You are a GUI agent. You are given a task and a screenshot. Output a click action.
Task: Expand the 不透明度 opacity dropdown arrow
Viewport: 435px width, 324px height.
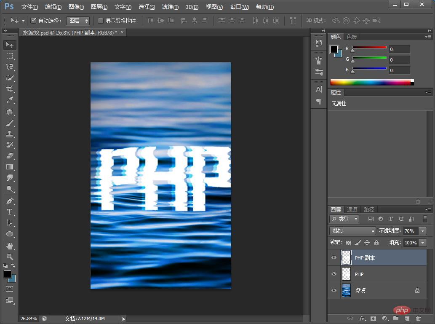(422, 231)
